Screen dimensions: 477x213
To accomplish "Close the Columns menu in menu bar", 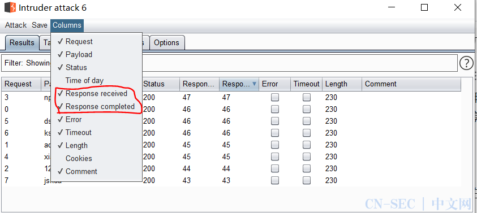I will (x=67, y=25).
